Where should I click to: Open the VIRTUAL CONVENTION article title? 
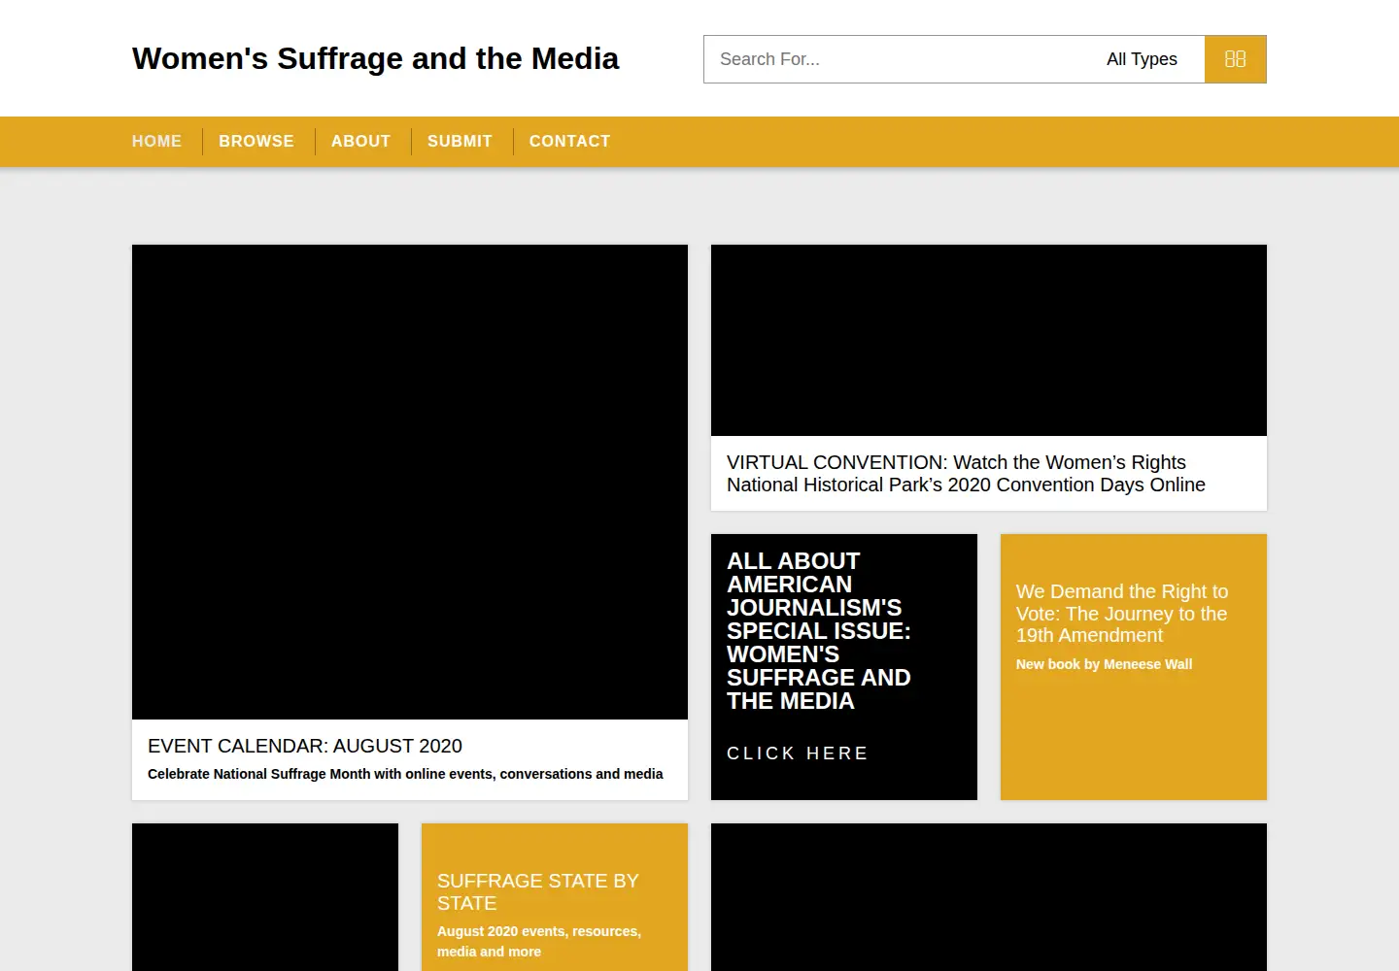(966, 474)
